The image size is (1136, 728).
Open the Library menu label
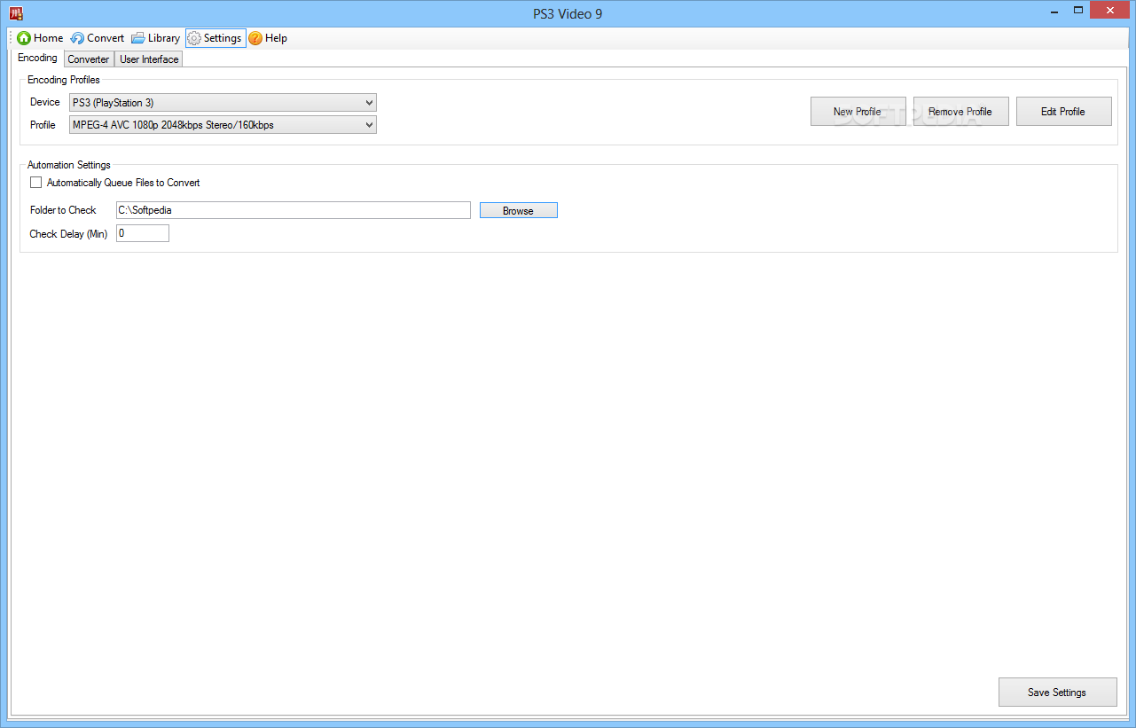164,38
